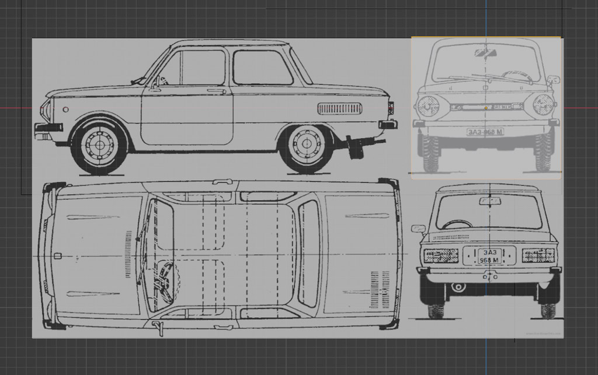Click the side-view rear mudflap
598x375 pixels.
click(x=354, y=148)
